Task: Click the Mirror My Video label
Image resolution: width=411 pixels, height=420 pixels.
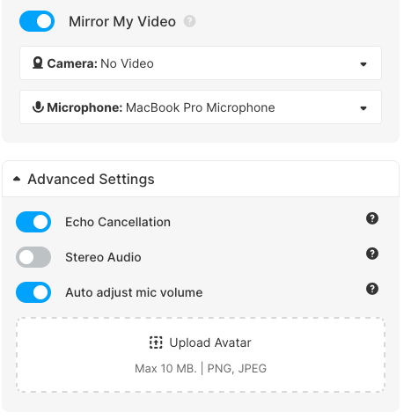Action: tap(122, 22)
